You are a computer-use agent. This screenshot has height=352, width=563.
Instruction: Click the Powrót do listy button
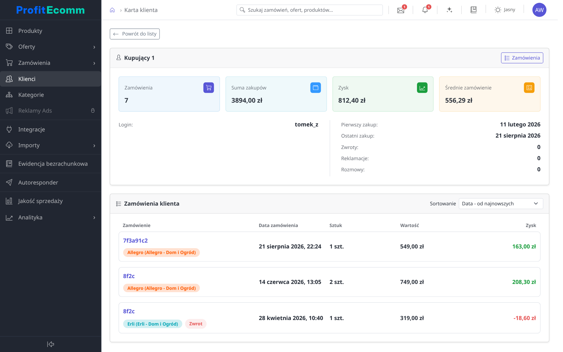click(x=135, y=34)
